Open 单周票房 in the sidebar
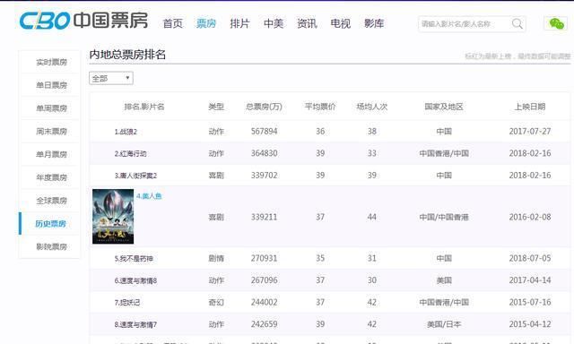The height and width of the screenshot is (344, 574). click(51, 108)
